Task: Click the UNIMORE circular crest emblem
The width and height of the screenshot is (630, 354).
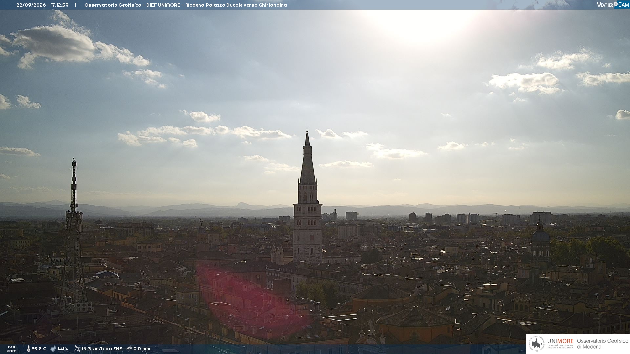Action: coord(536,344)
